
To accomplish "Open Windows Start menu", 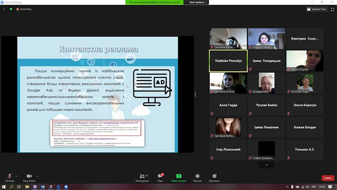I will pos(4,187).
